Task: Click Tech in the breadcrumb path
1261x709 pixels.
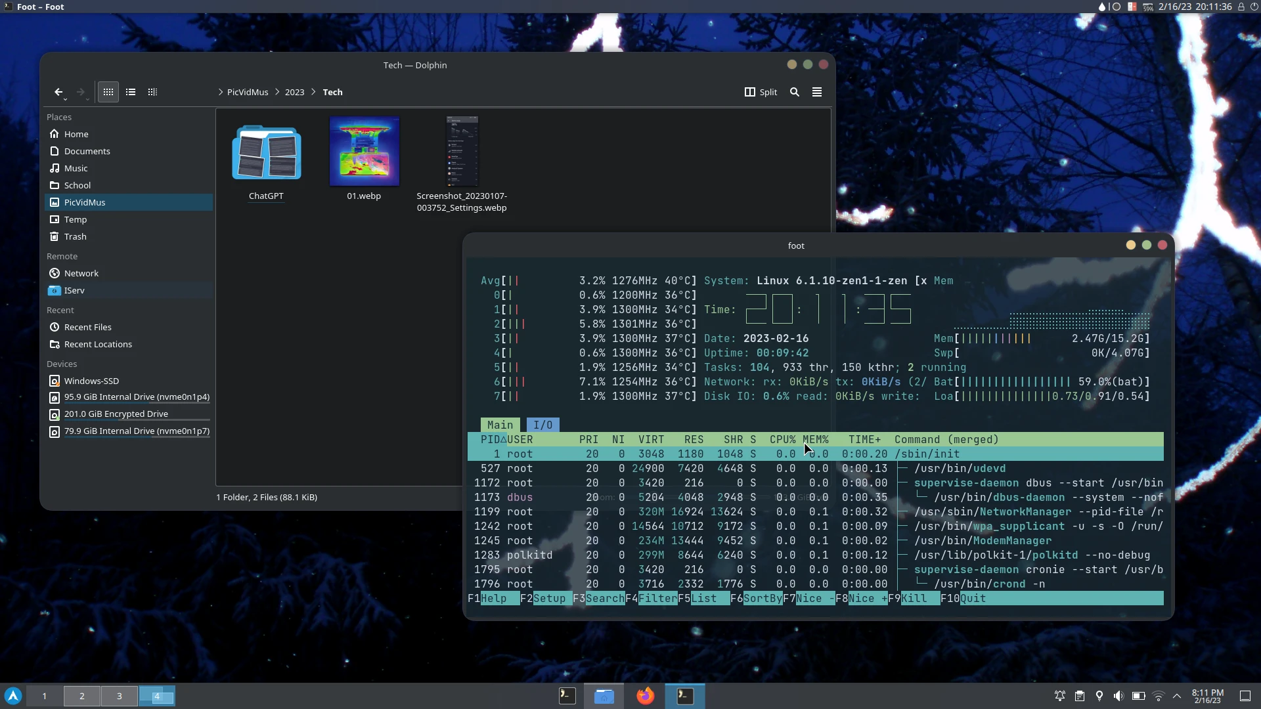Action: pos(332,92)
